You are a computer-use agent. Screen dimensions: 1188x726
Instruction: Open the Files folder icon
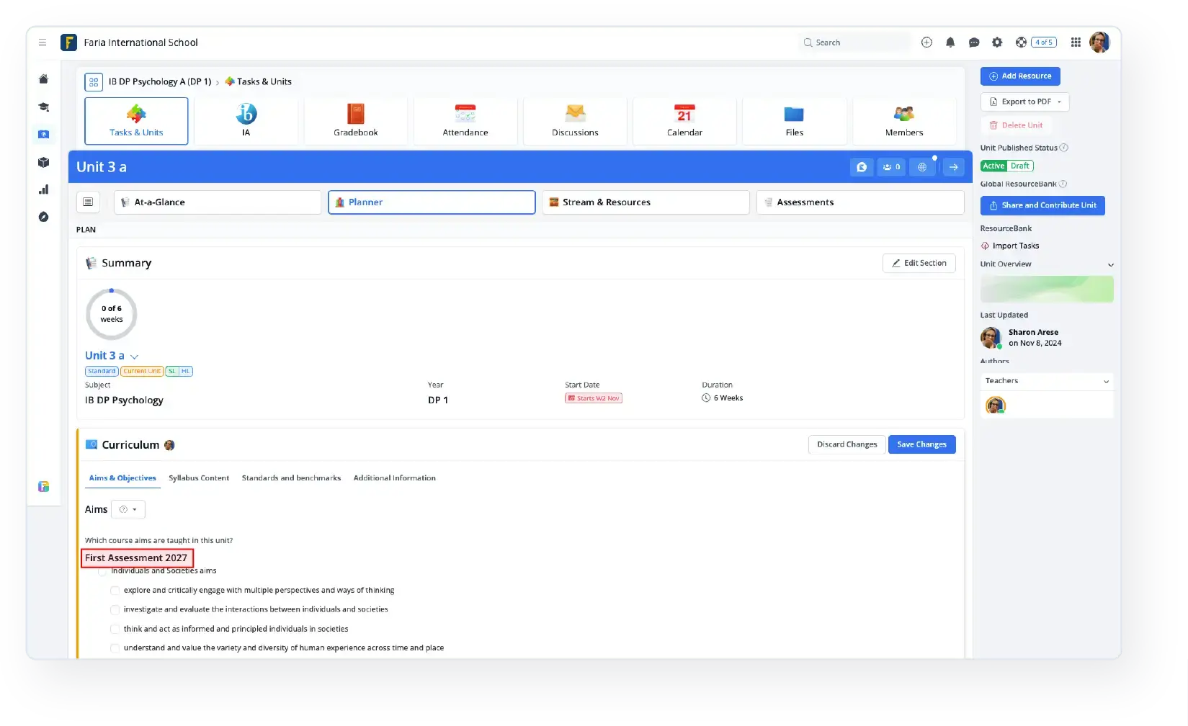[x=794, y=115]
